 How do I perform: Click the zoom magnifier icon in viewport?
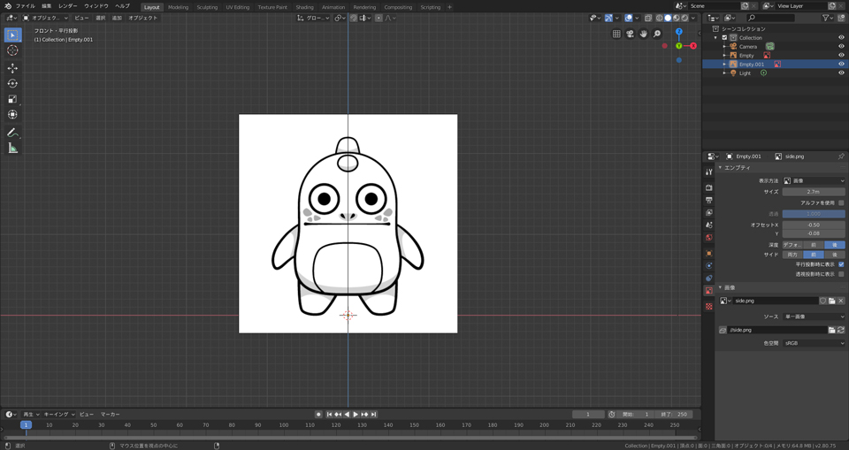coord(657,34)
